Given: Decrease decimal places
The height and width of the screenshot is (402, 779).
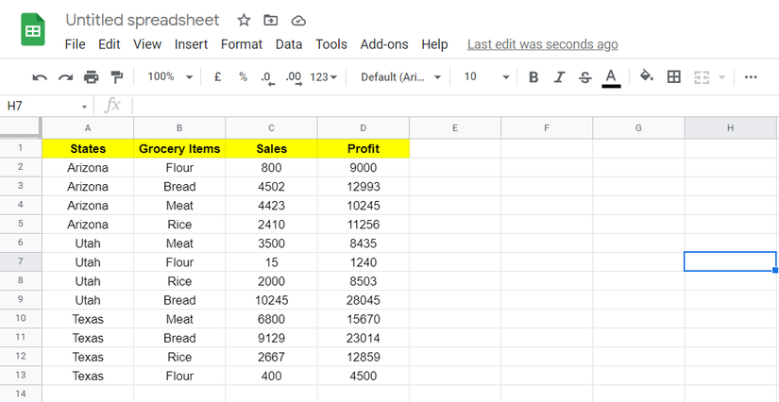Looking at the screenshot, I should click(x=267, y=78).
